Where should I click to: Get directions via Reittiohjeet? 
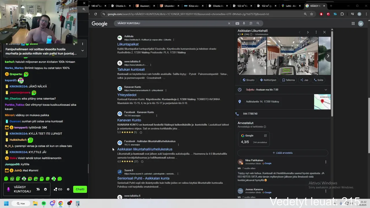tap(268, 80)
